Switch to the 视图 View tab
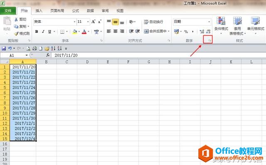Image resolution: width=266 pixels, height=165 pixels. (120, 11)
